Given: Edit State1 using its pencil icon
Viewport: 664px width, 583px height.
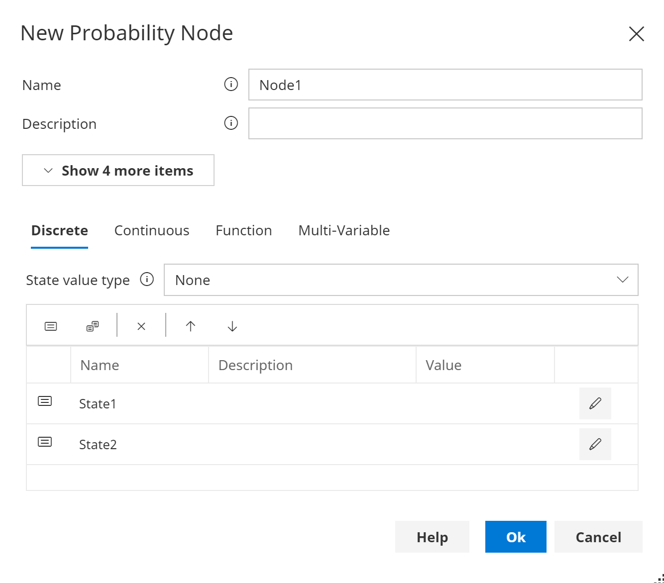Looking at the screenshot, I should 595,403.
